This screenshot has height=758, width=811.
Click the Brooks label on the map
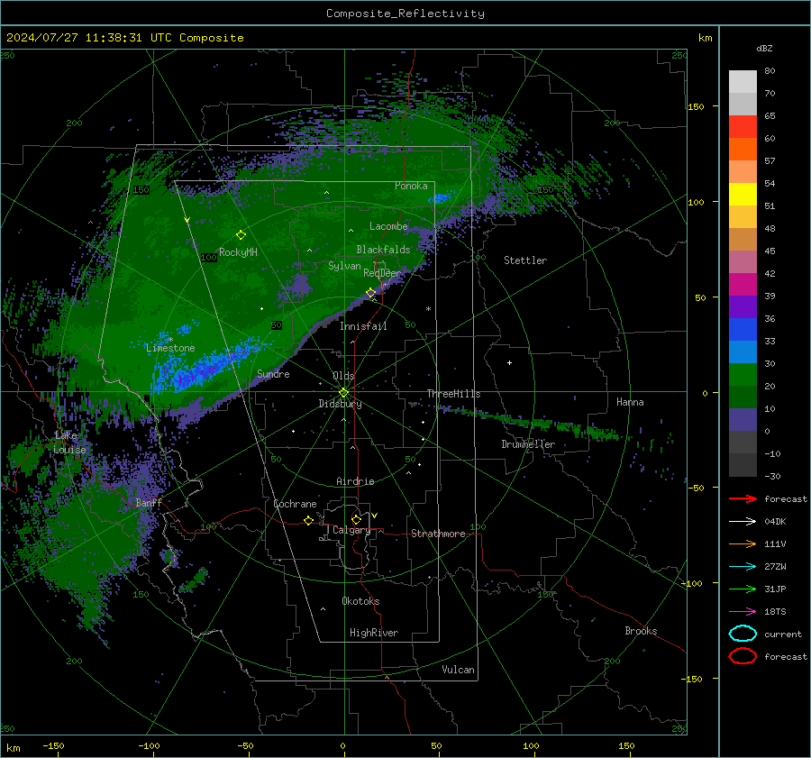pyautogui.click(x=641, y=631)
